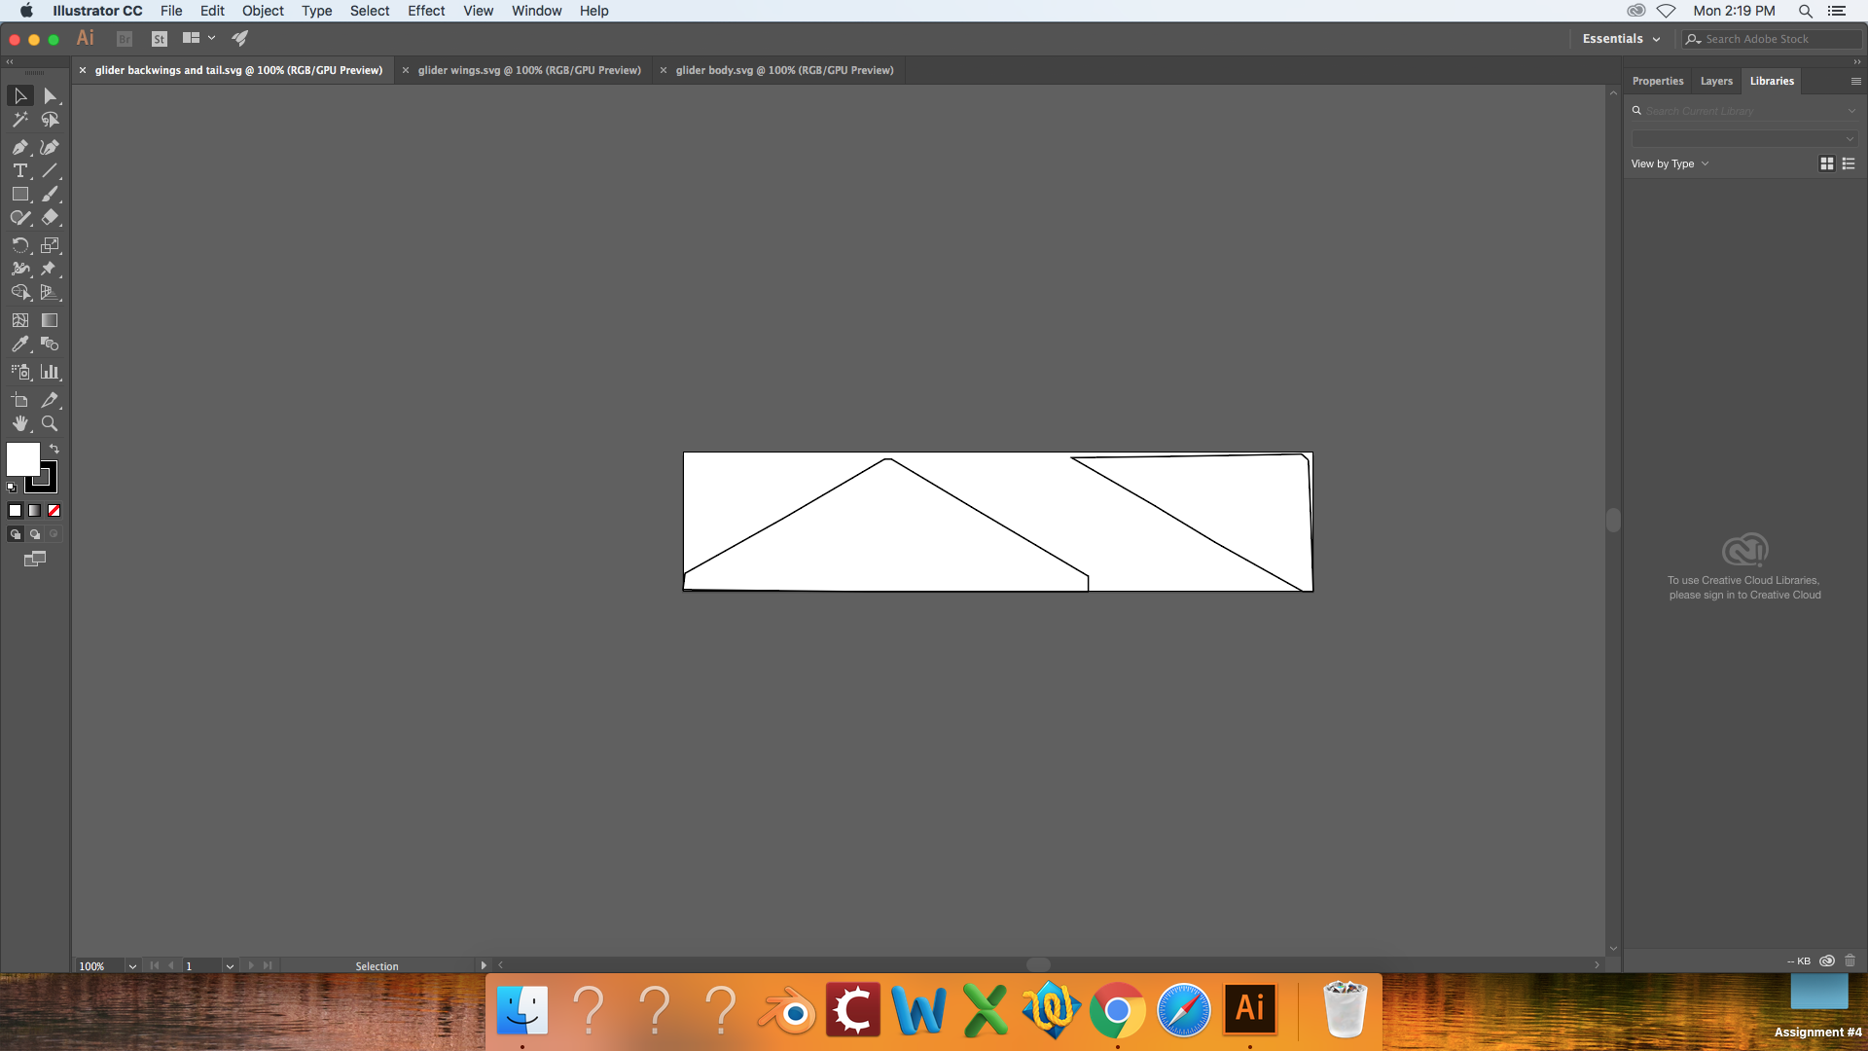Image resolution: width=1868 pixels, height=1051 pixels.
Task: Select the Type tool
Action: point(19,169)
